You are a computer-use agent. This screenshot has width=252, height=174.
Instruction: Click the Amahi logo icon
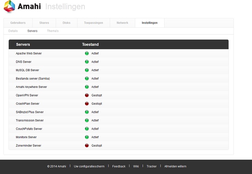[x=10, y=6]
